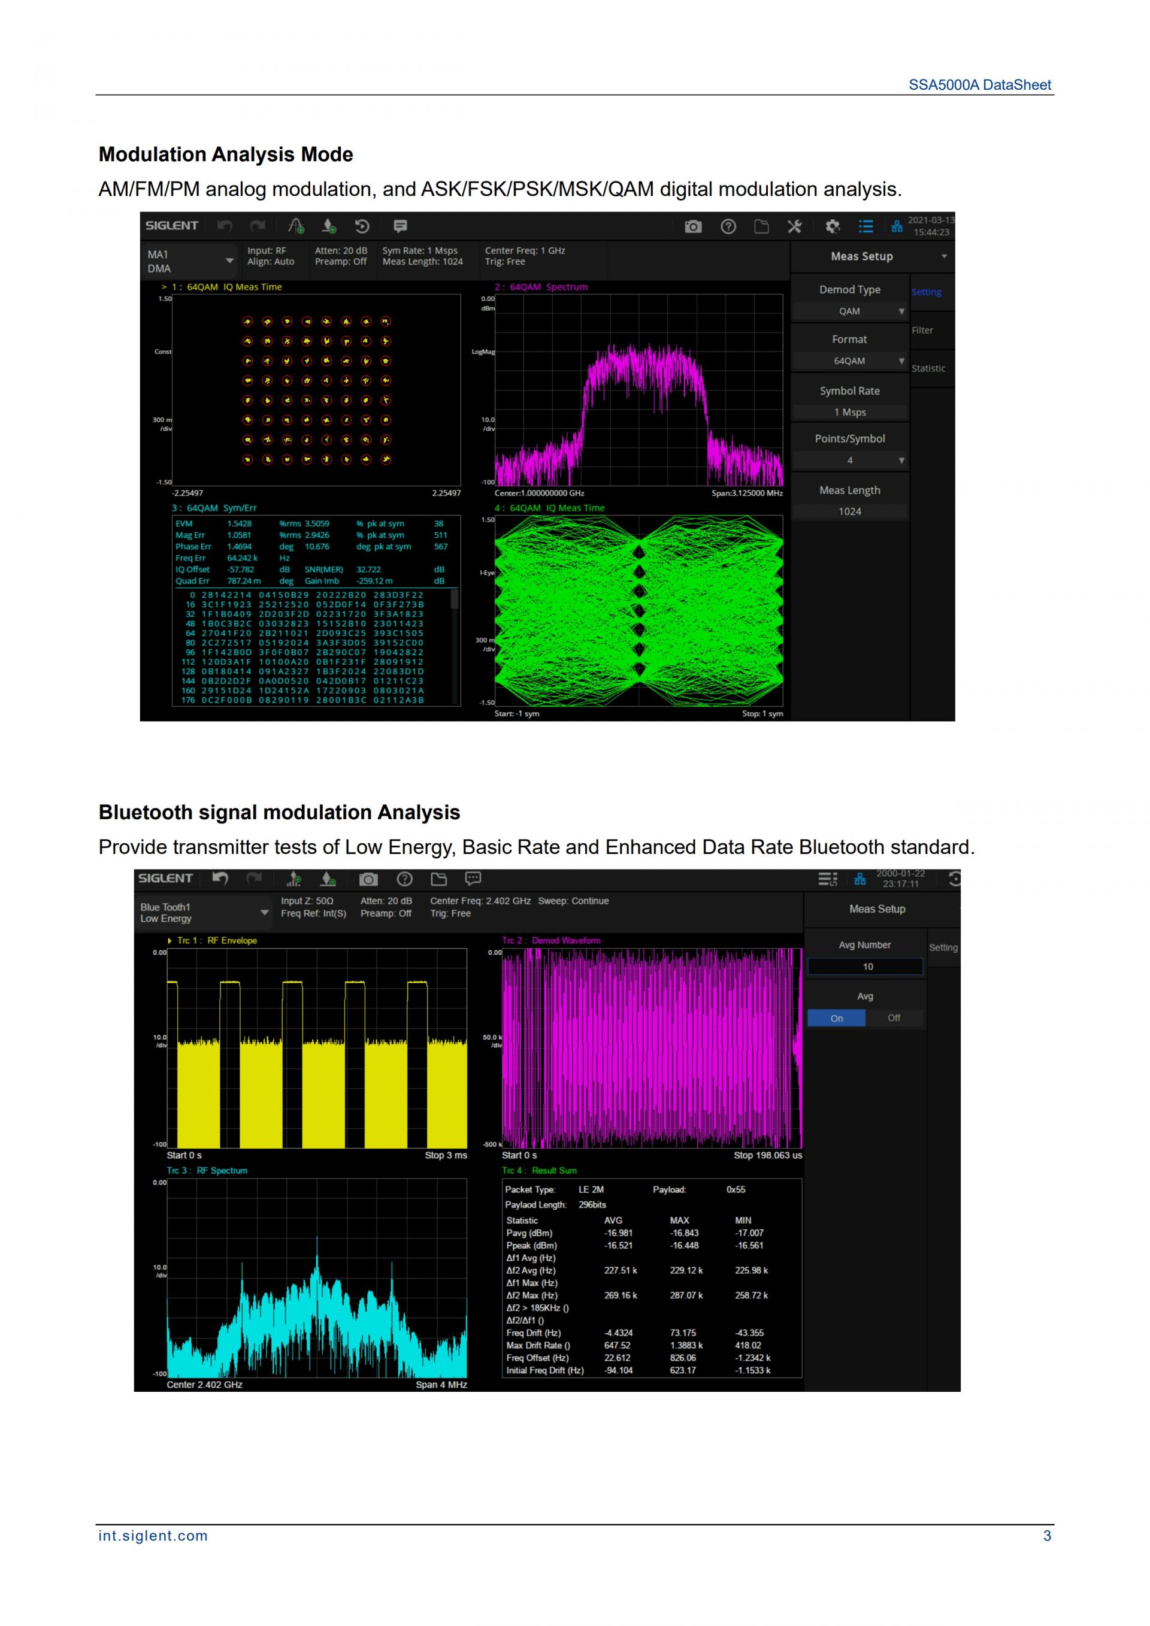Switch to the Filter tab
The height and width of the screenshot is (1626, 1150).
click(922, 331)
